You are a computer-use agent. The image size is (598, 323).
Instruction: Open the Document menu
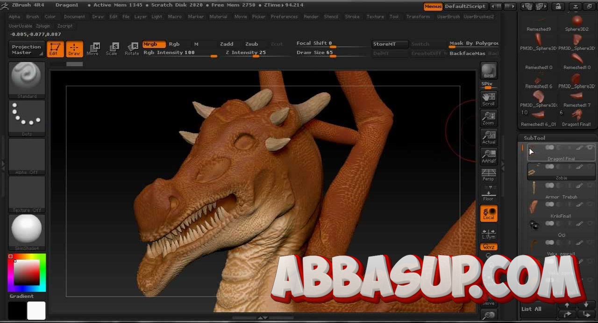pyautogui.click(x=75, y=17)
